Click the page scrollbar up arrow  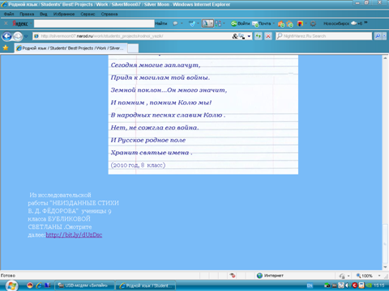[386, 57]
